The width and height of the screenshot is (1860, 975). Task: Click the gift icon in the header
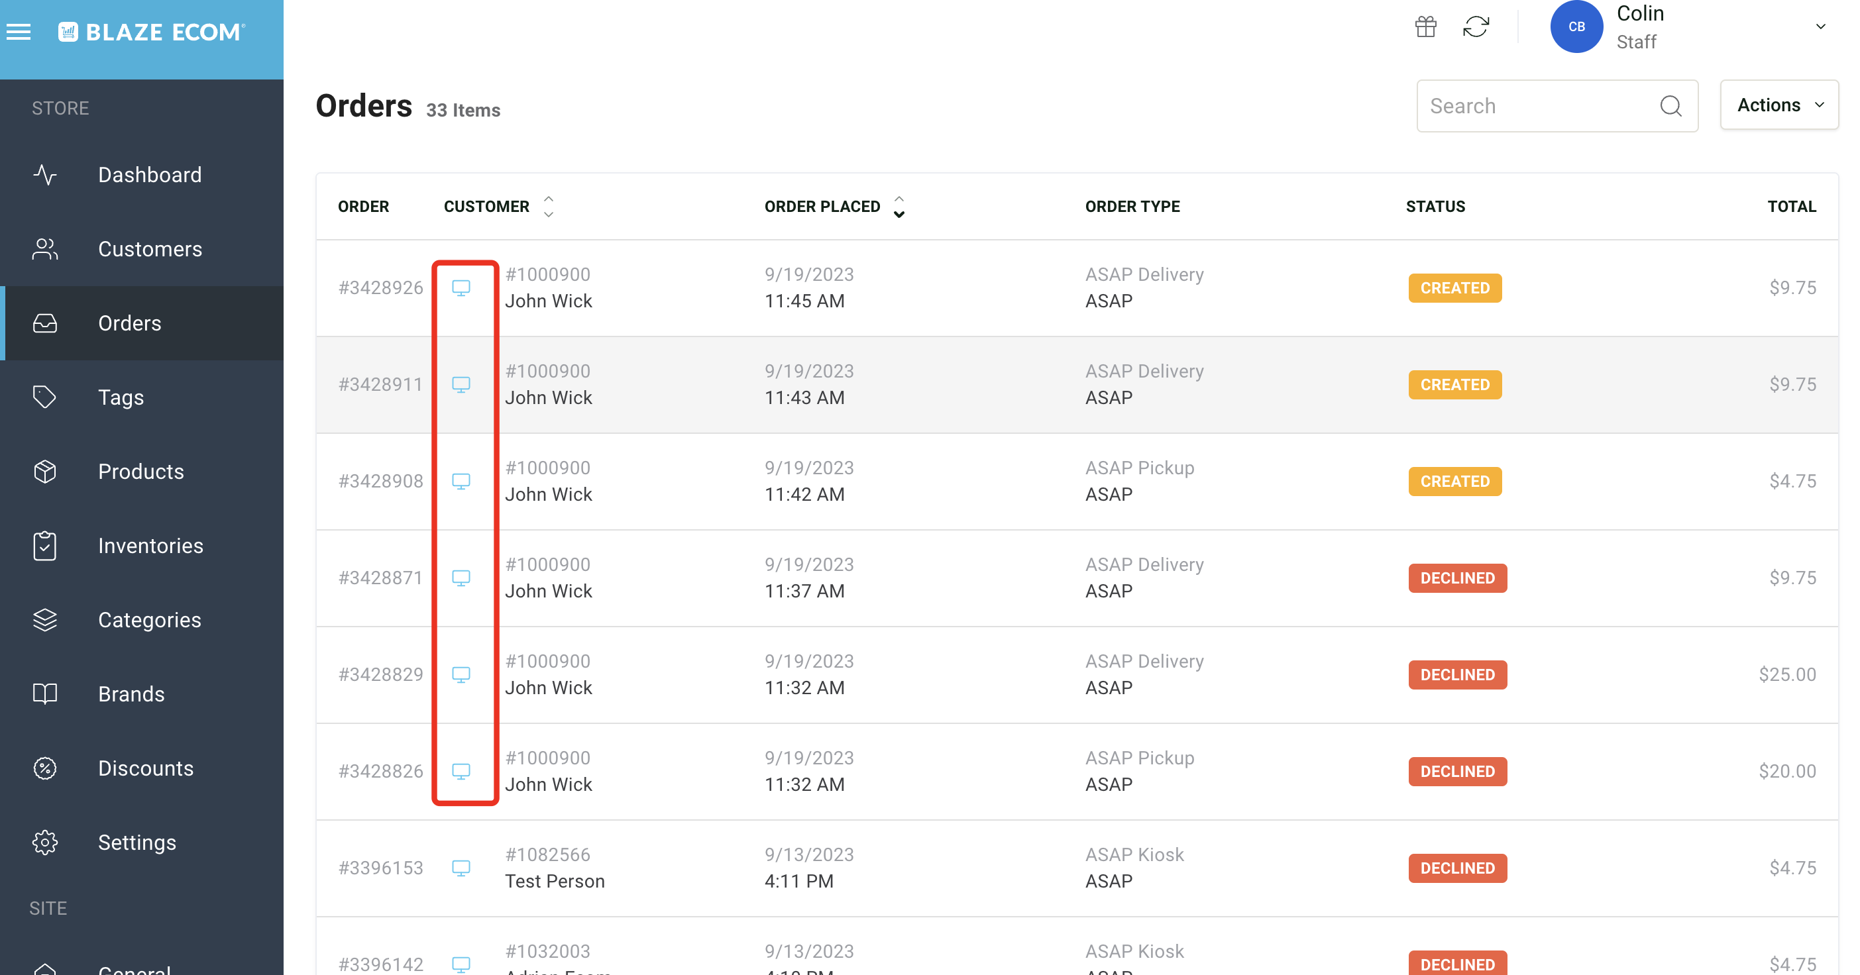coord(1426,26)
